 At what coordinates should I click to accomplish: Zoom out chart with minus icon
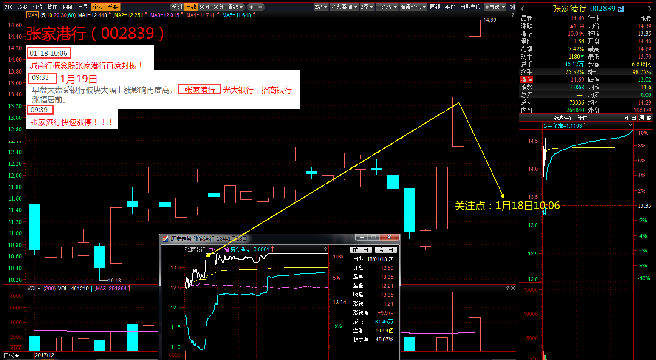260,7
